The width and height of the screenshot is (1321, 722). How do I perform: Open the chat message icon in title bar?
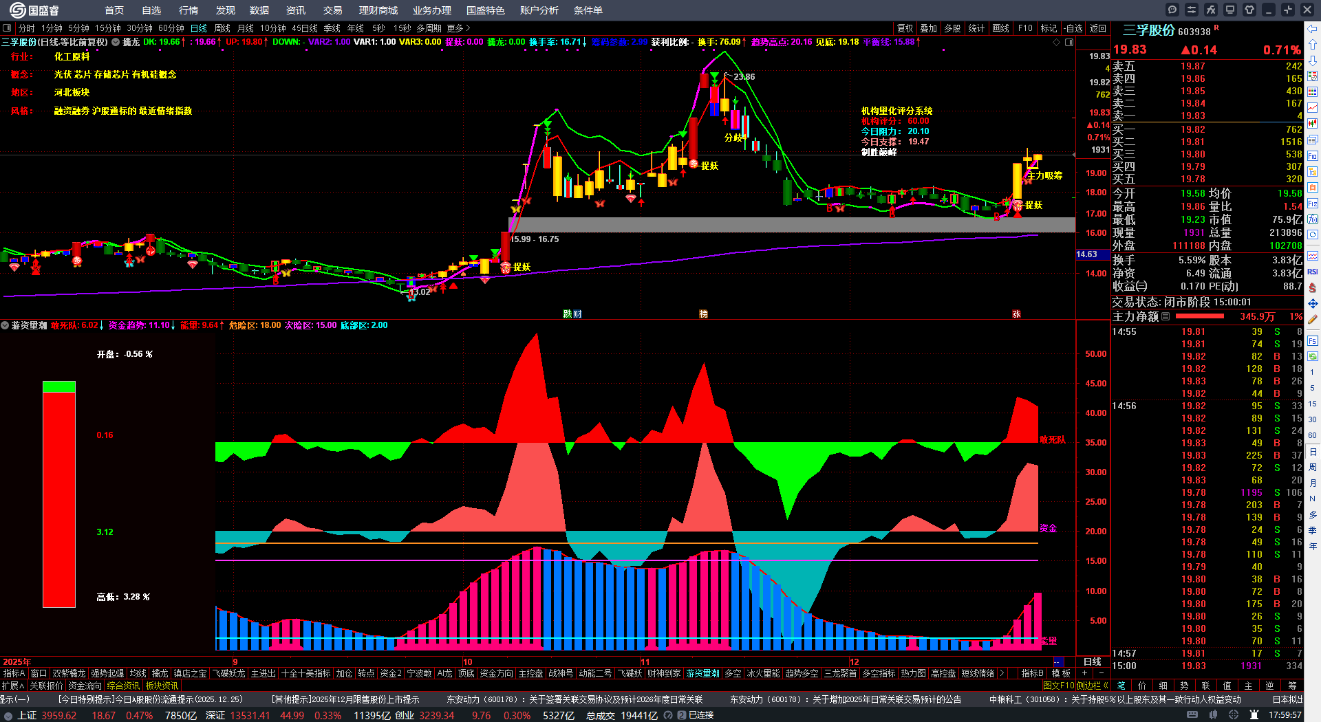click(x=1172, y=10)
